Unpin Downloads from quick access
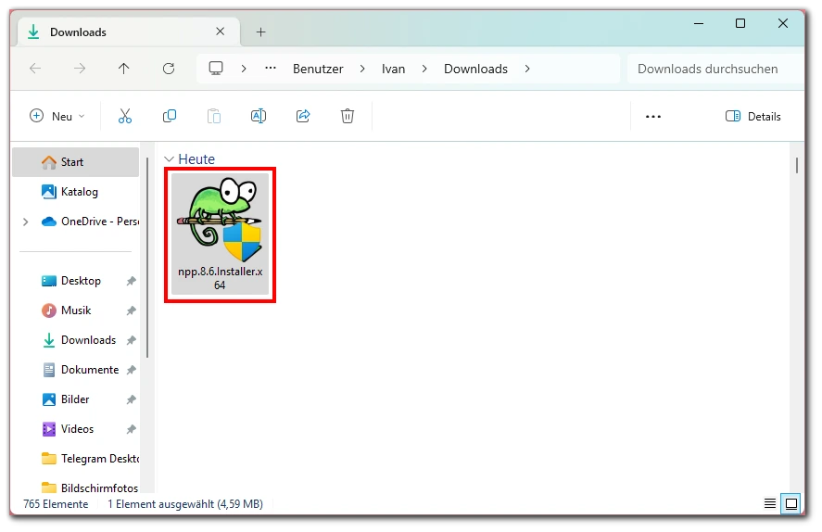The width and height of the screenshot is (822, 532). [x=131, y=340]
